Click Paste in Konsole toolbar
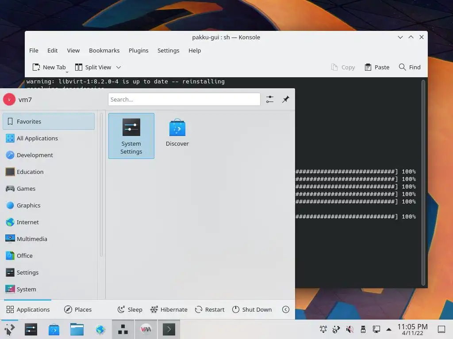This screenshot has width=453, height=339. 377,67
